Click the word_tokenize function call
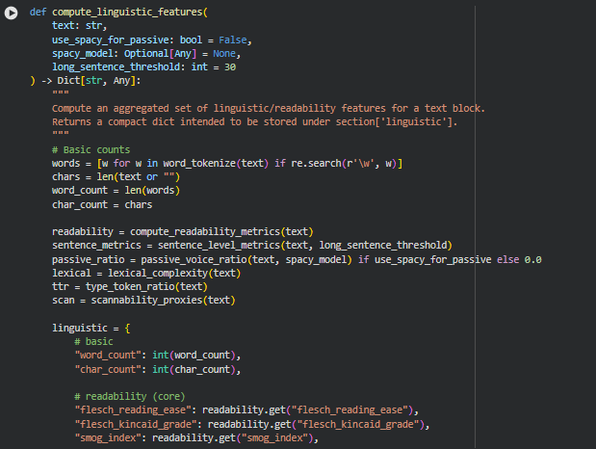 [182, 164]
